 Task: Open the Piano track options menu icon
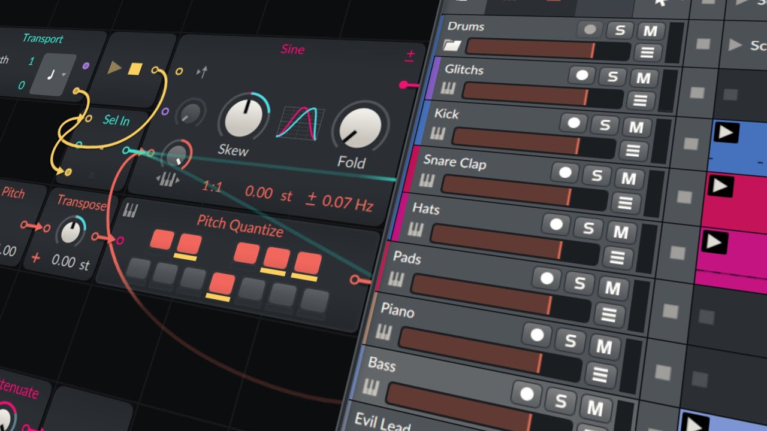tap(599, 375)
